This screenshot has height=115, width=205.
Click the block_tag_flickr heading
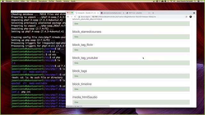click(83, 45)
